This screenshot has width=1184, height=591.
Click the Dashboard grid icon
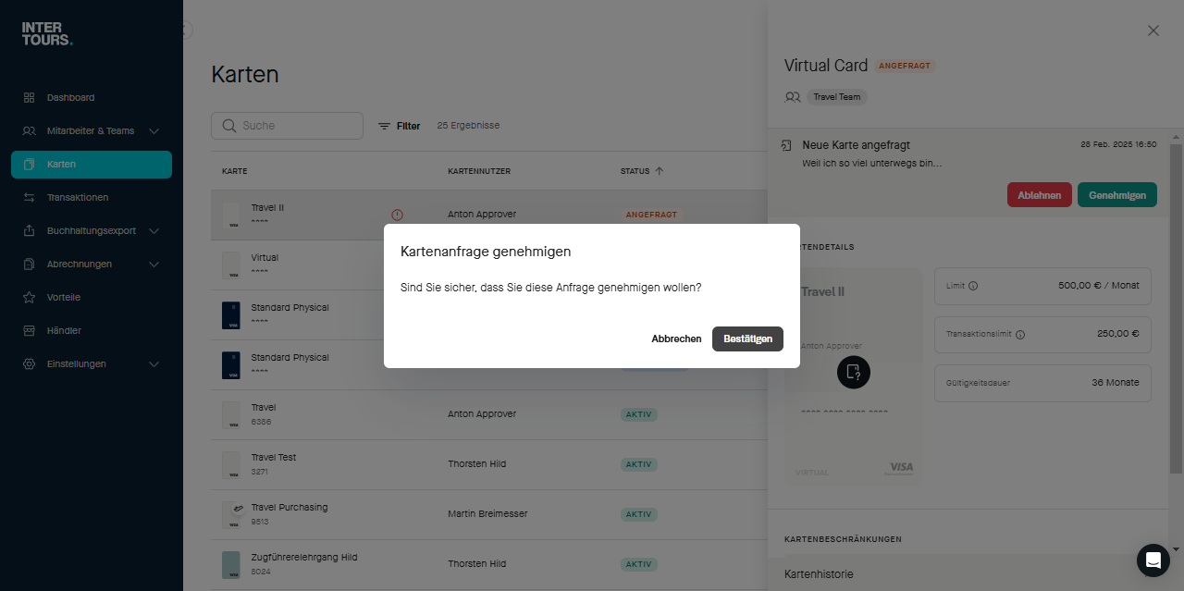[29, 97]
